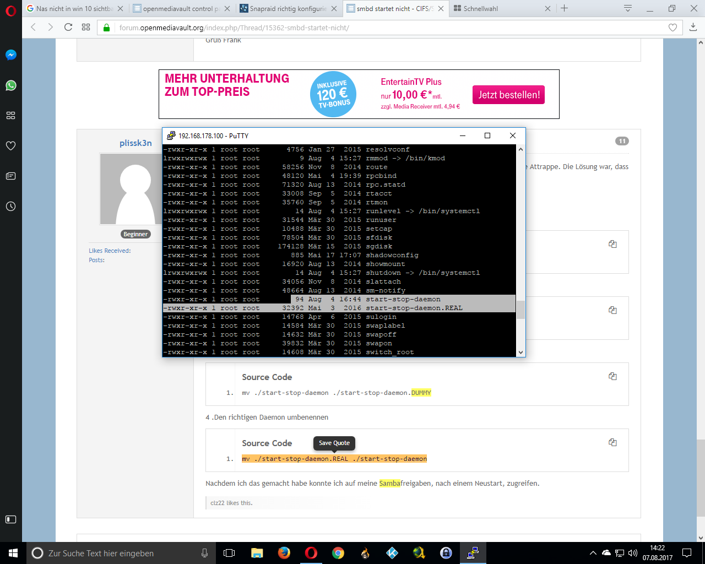Switch to 'Snapraid richtig konfigurie' tab

tap(288, 9)
